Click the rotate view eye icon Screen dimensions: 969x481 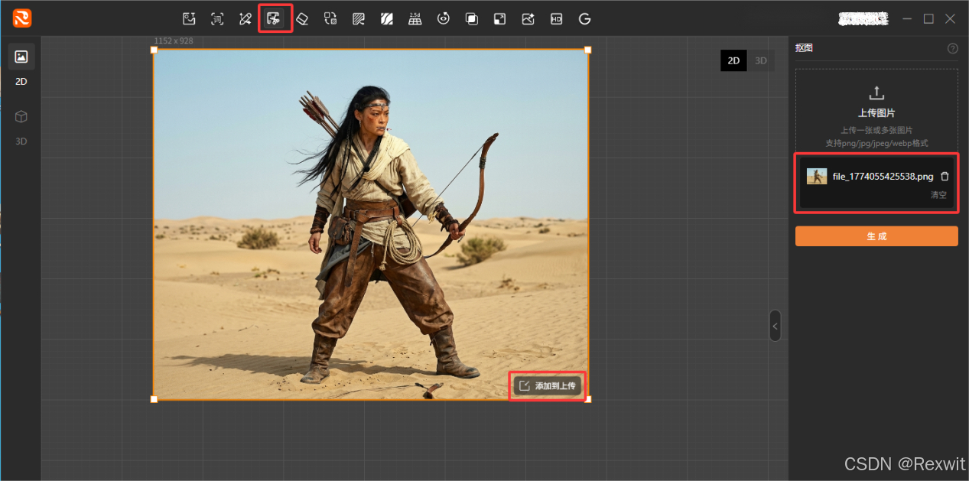click(443, 18)
